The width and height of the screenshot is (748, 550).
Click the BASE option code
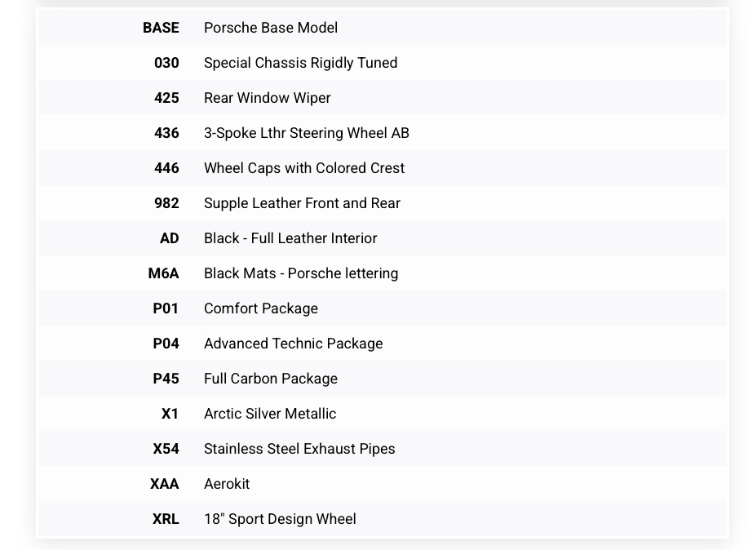coord(161,28)
